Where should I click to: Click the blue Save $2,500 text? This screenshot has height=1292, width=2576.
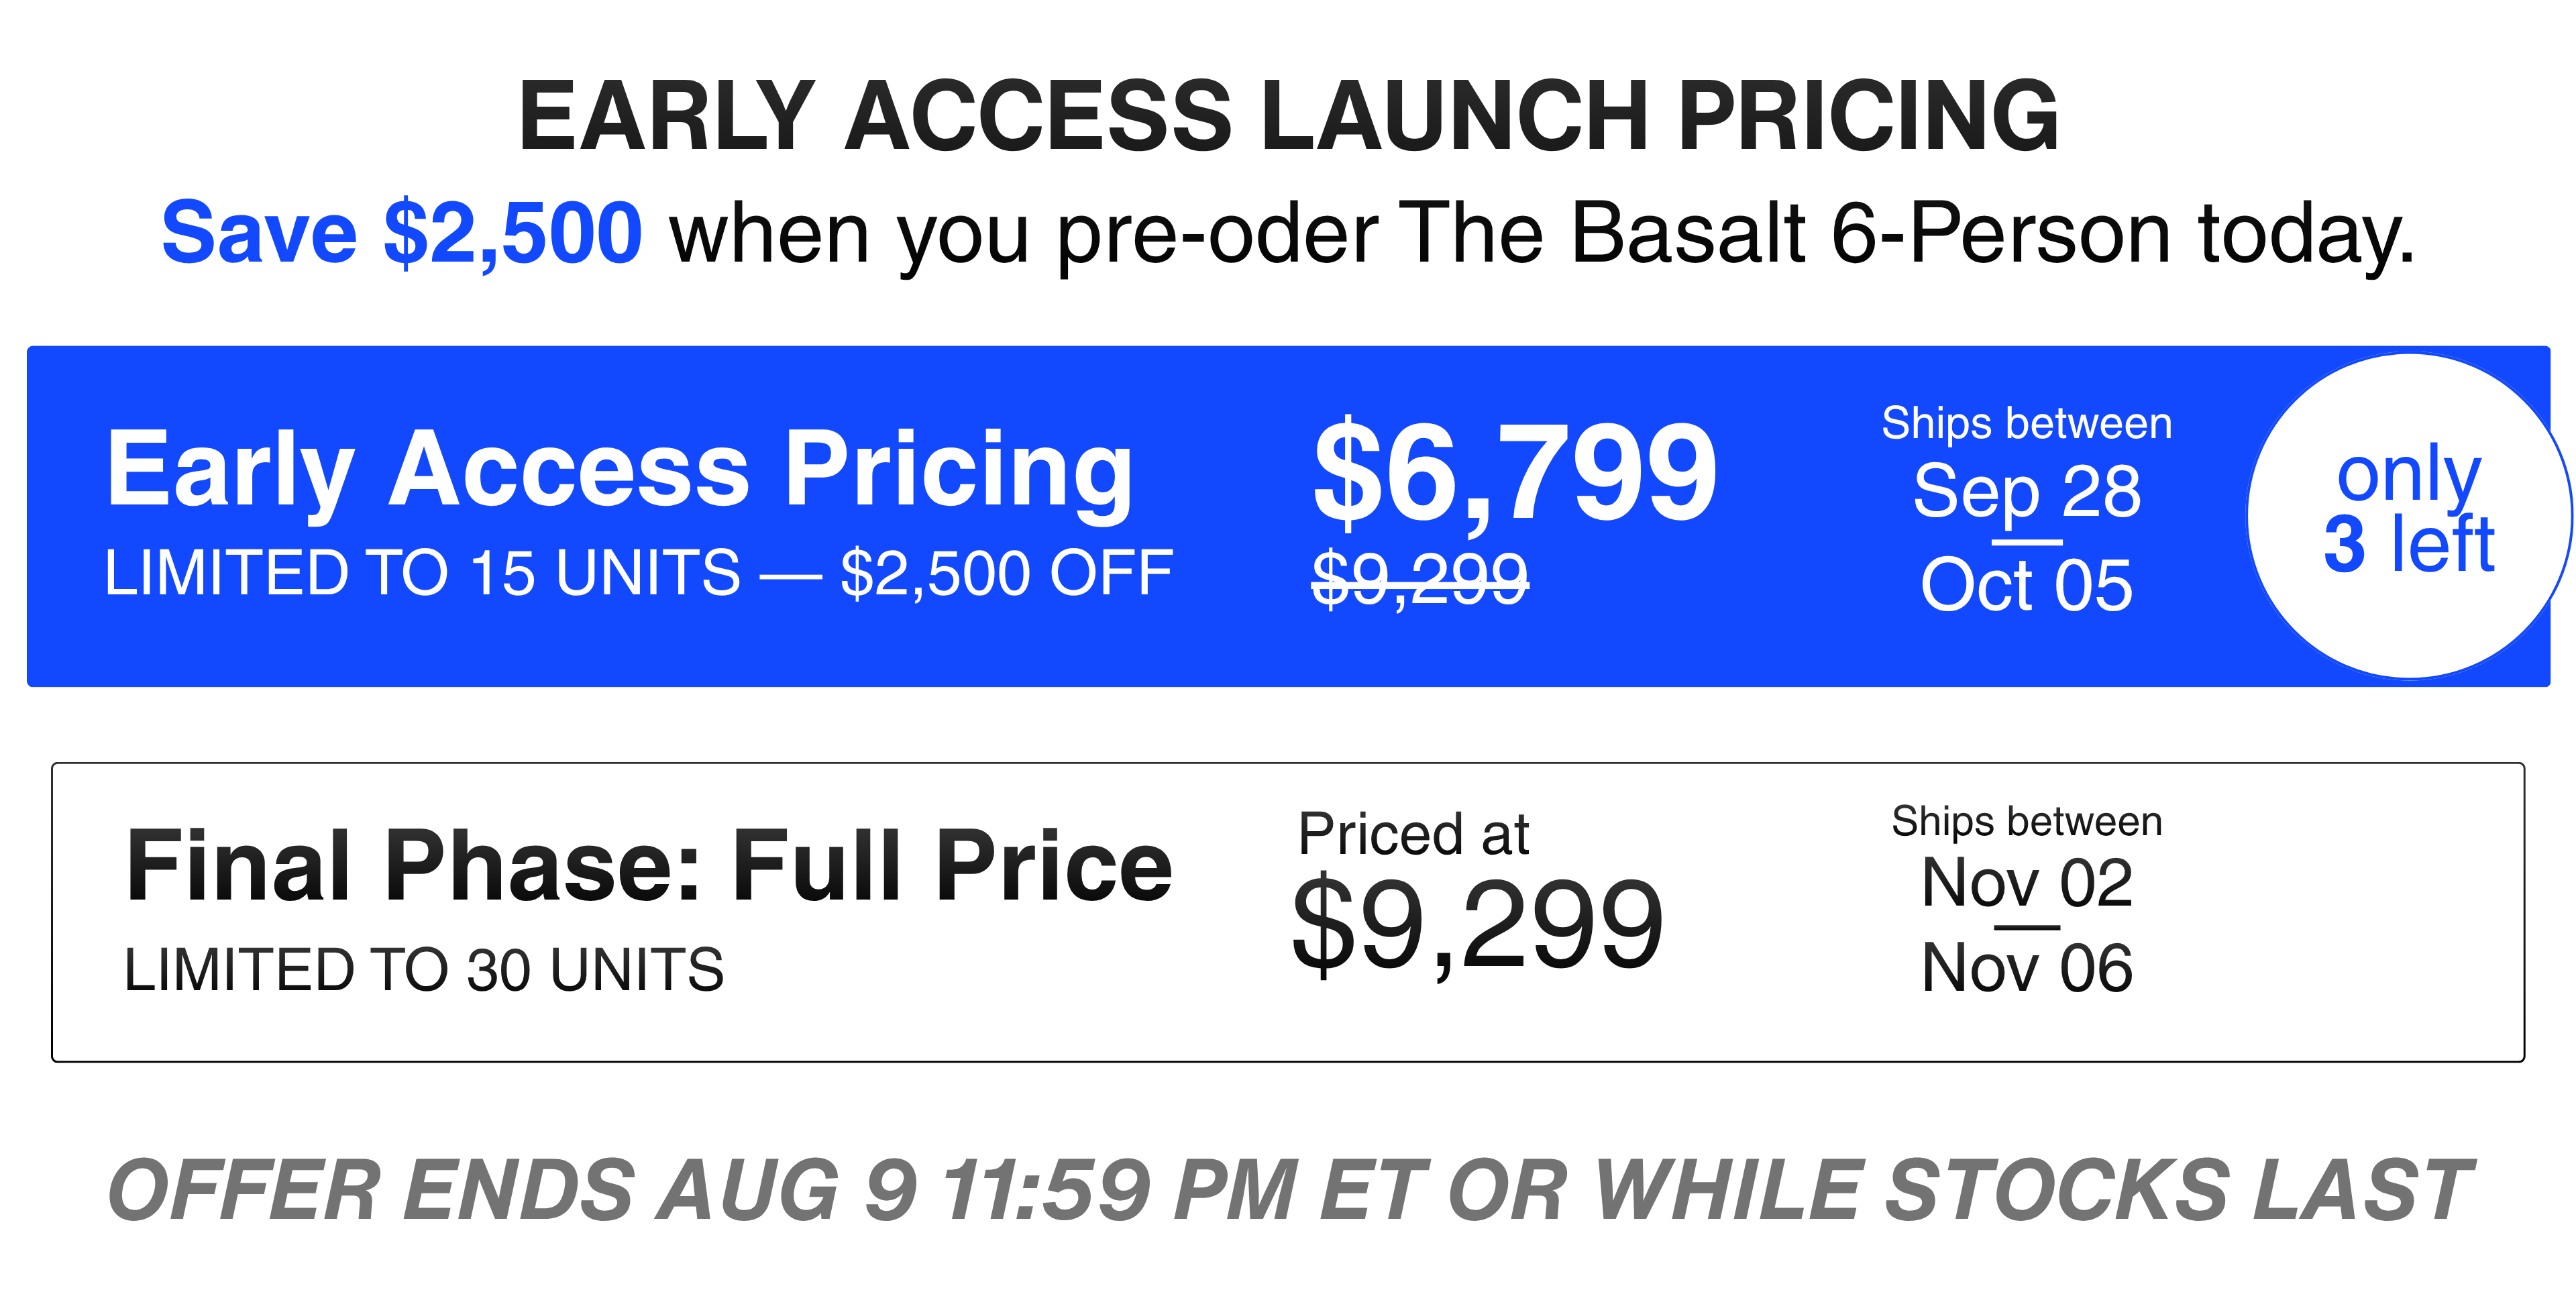(x=402, y=233)
